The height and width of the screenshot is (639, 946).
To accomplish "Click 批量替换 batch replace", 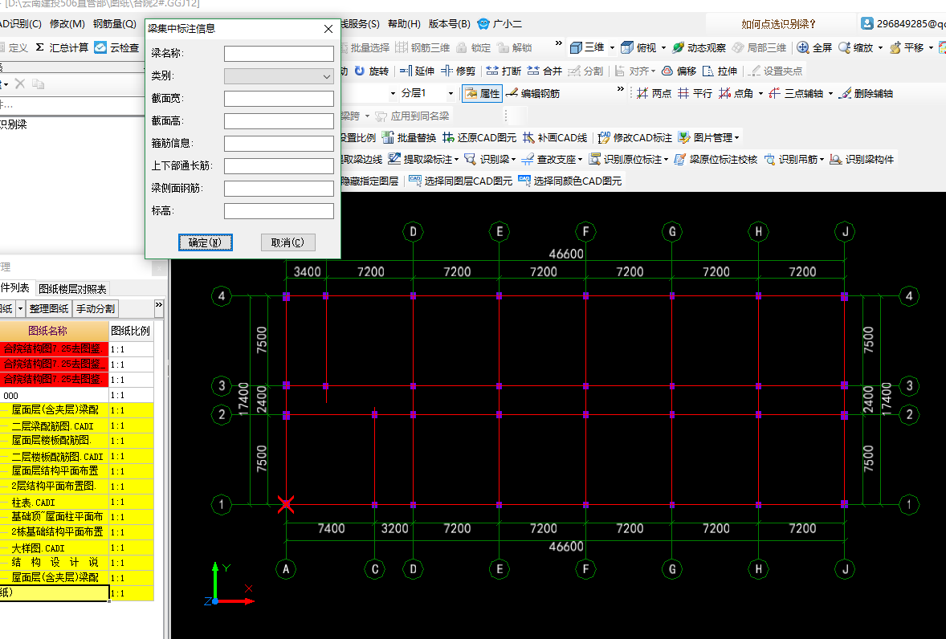I will click(x=409, y=137).
